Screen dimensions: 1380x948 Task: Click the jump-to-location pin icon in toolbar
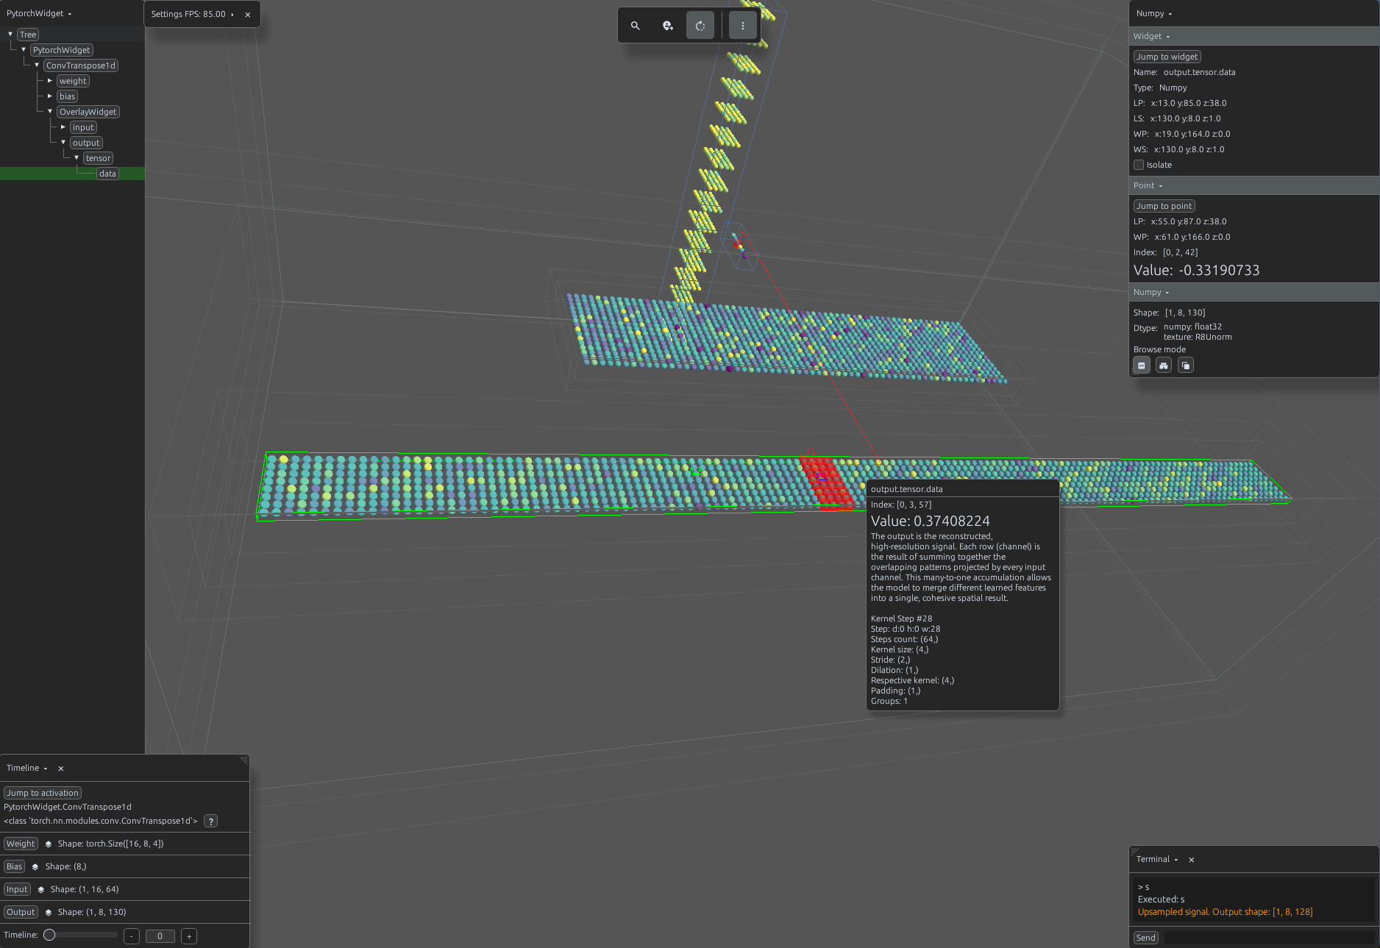[667, 26]
